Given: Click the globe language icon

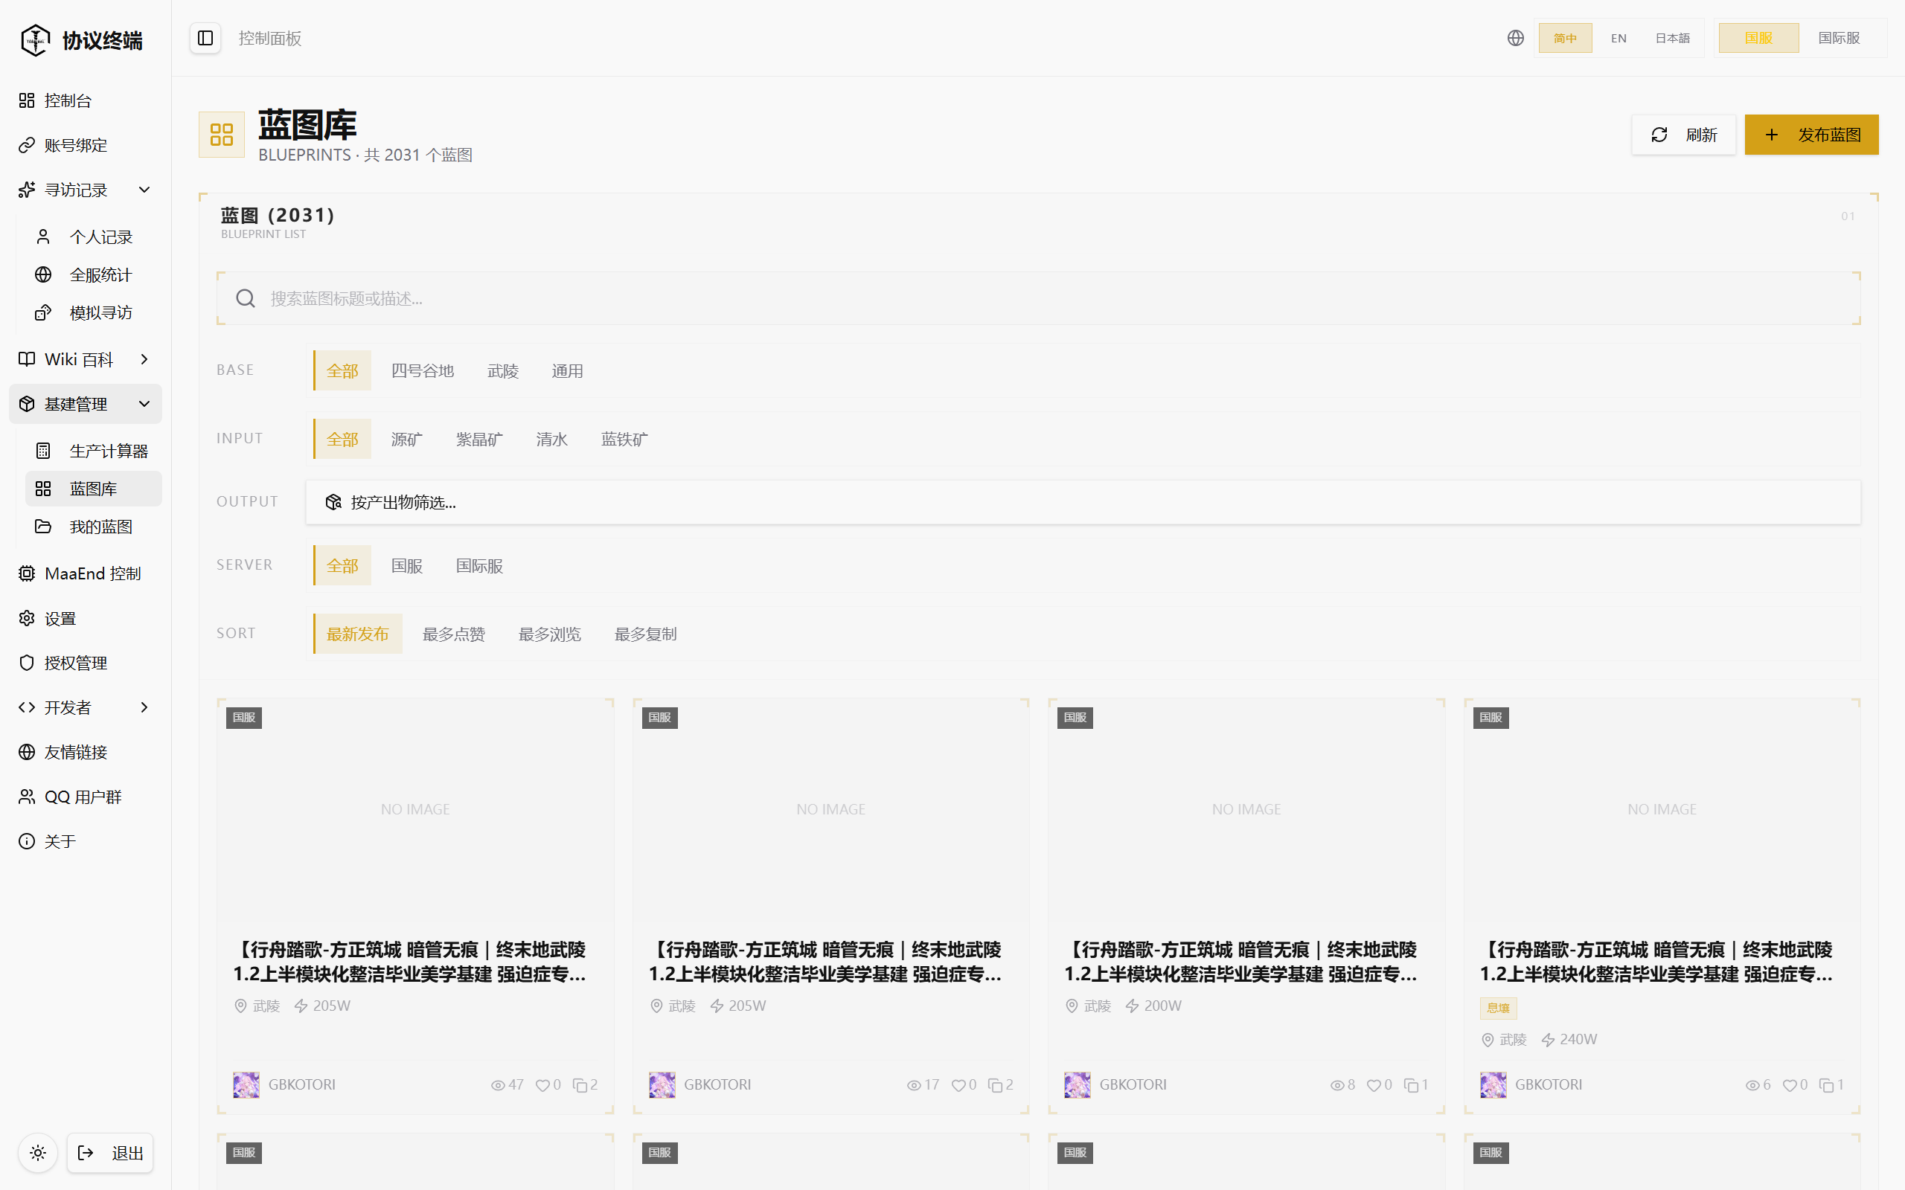Looking at the screenshot, I should point(1515,38).
